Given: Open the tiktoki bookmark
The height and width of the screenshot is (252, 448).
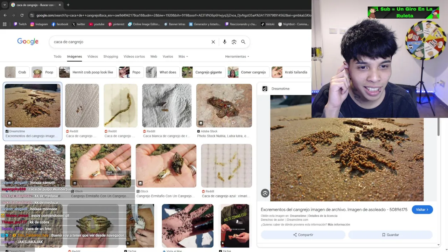Looking at the screenshot, I should [268, 24].
